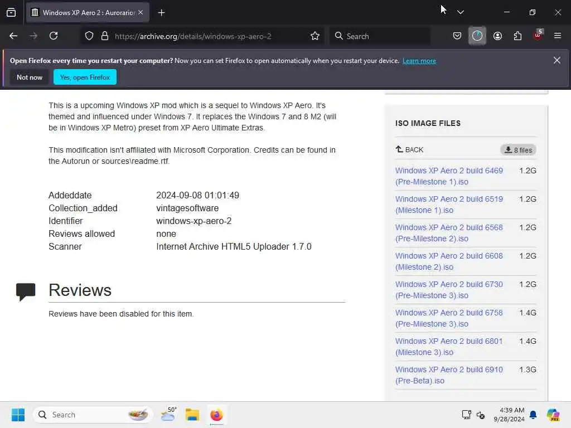Screen dimensions: 571x428
Task: Select the Windows XP Aero 2 tab
Action: [88, 13]
